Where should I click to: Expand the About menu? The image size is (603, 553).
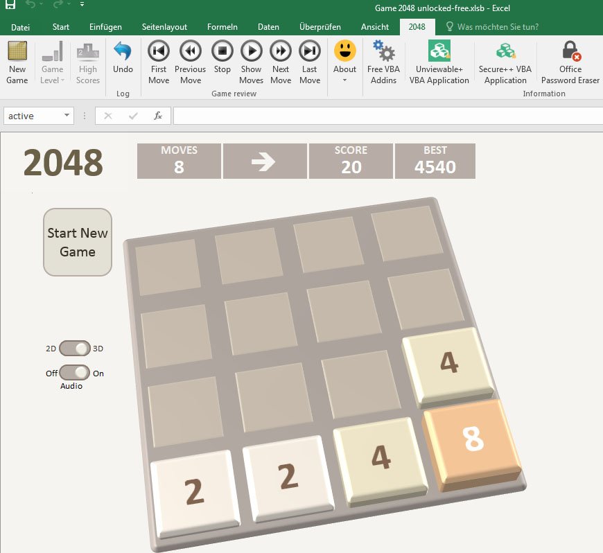(344, 81)
